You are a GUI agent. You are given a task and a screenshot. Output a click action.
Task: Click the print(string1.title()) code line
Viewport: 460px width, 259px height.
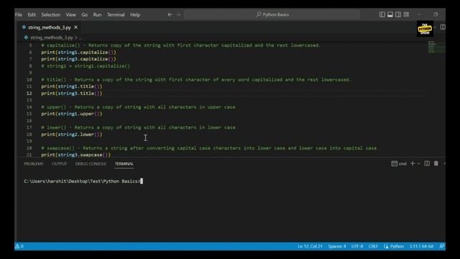coord(72,86)
